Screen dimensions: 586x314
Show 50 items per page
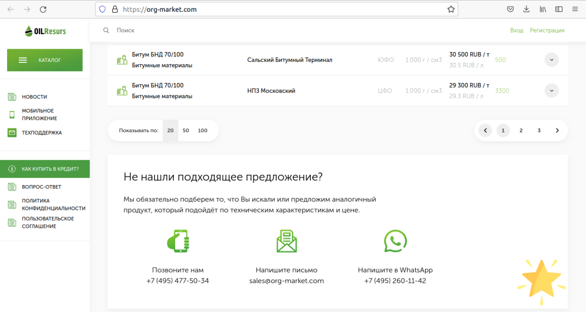(186, 131)
